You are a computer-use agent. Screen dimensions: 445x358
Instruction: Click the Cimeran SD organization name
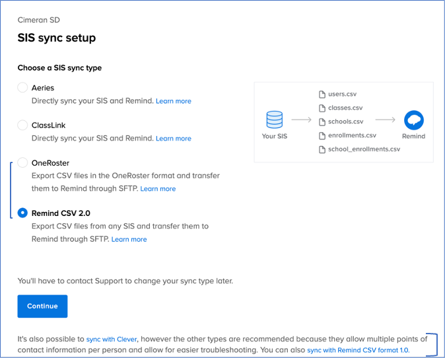tap(38, 19)
